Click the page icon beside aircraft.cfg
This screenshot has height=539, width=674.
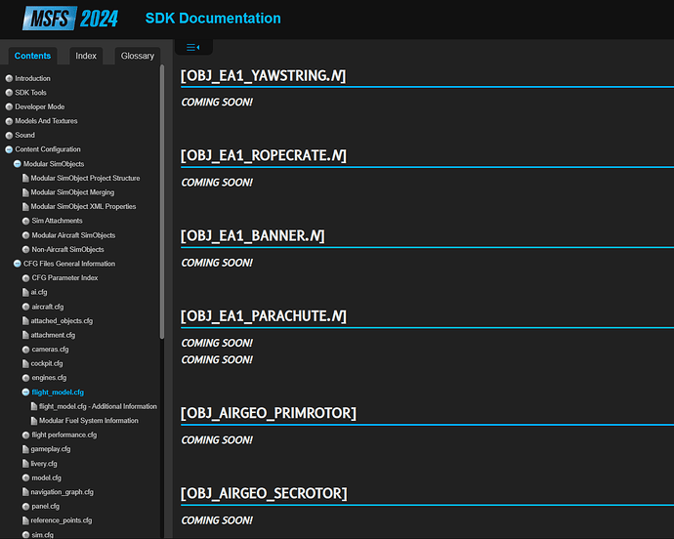coord(24,307)
